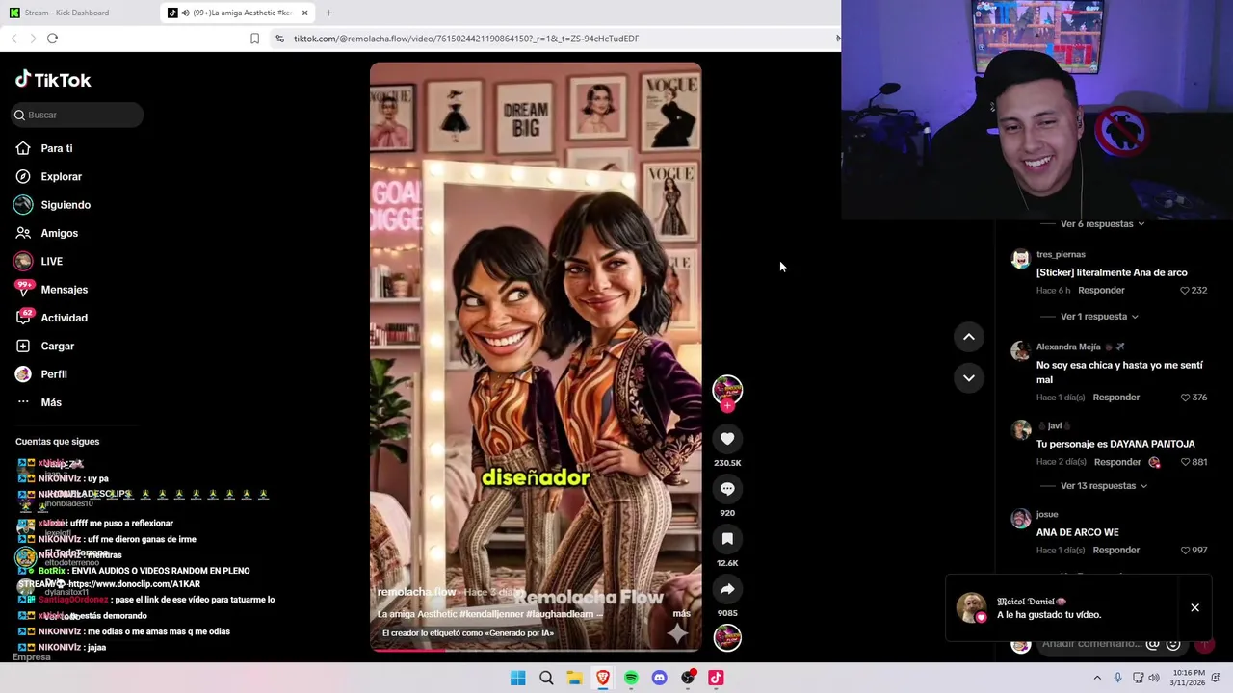
Task: Like Alexandra Mejía comment with 376 likes
Action: click(x=1185, y=397)
